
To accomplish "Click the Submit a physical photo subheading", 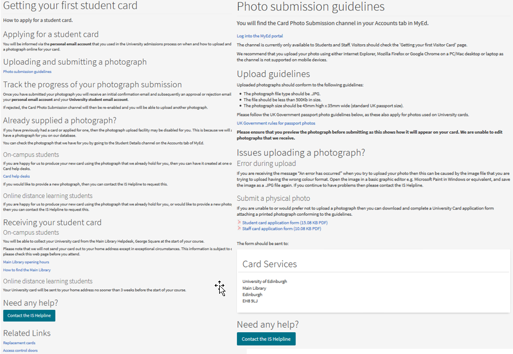I will tap(274, 199).
